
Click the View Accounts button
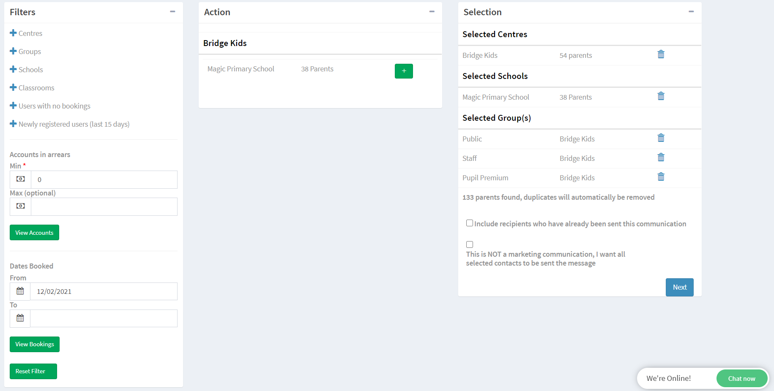tap(34, 232)
